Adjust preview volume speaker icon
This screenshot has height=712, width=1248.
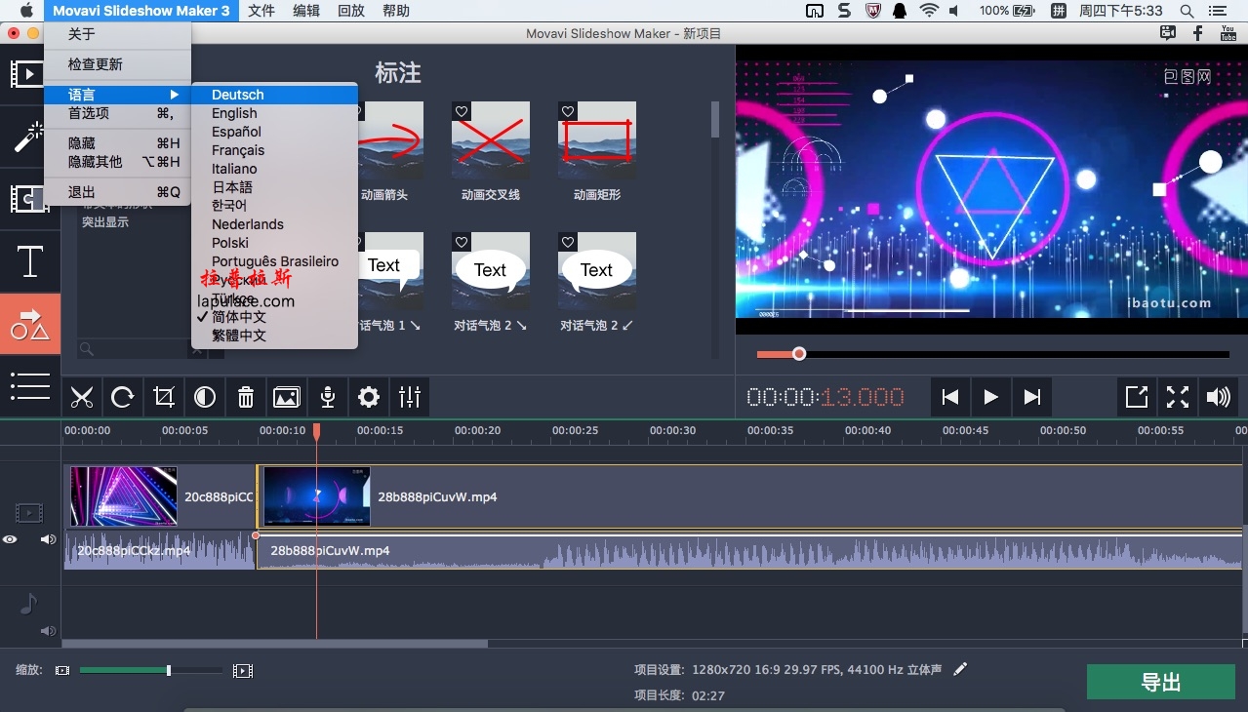pos(1219,397)
